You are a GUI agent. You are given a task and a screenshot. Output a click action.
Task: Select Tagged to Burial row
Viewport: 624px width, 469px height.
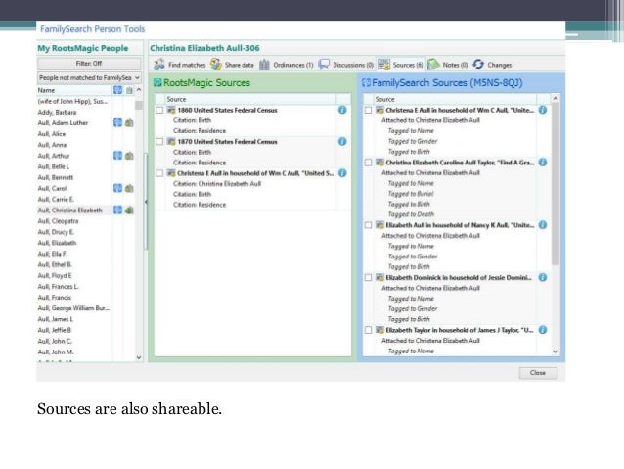(411, 194)
